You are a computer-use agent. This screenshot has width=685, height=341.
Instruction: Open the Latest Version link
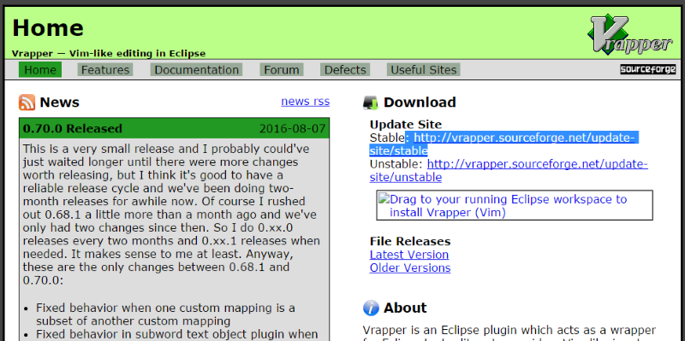409,254
